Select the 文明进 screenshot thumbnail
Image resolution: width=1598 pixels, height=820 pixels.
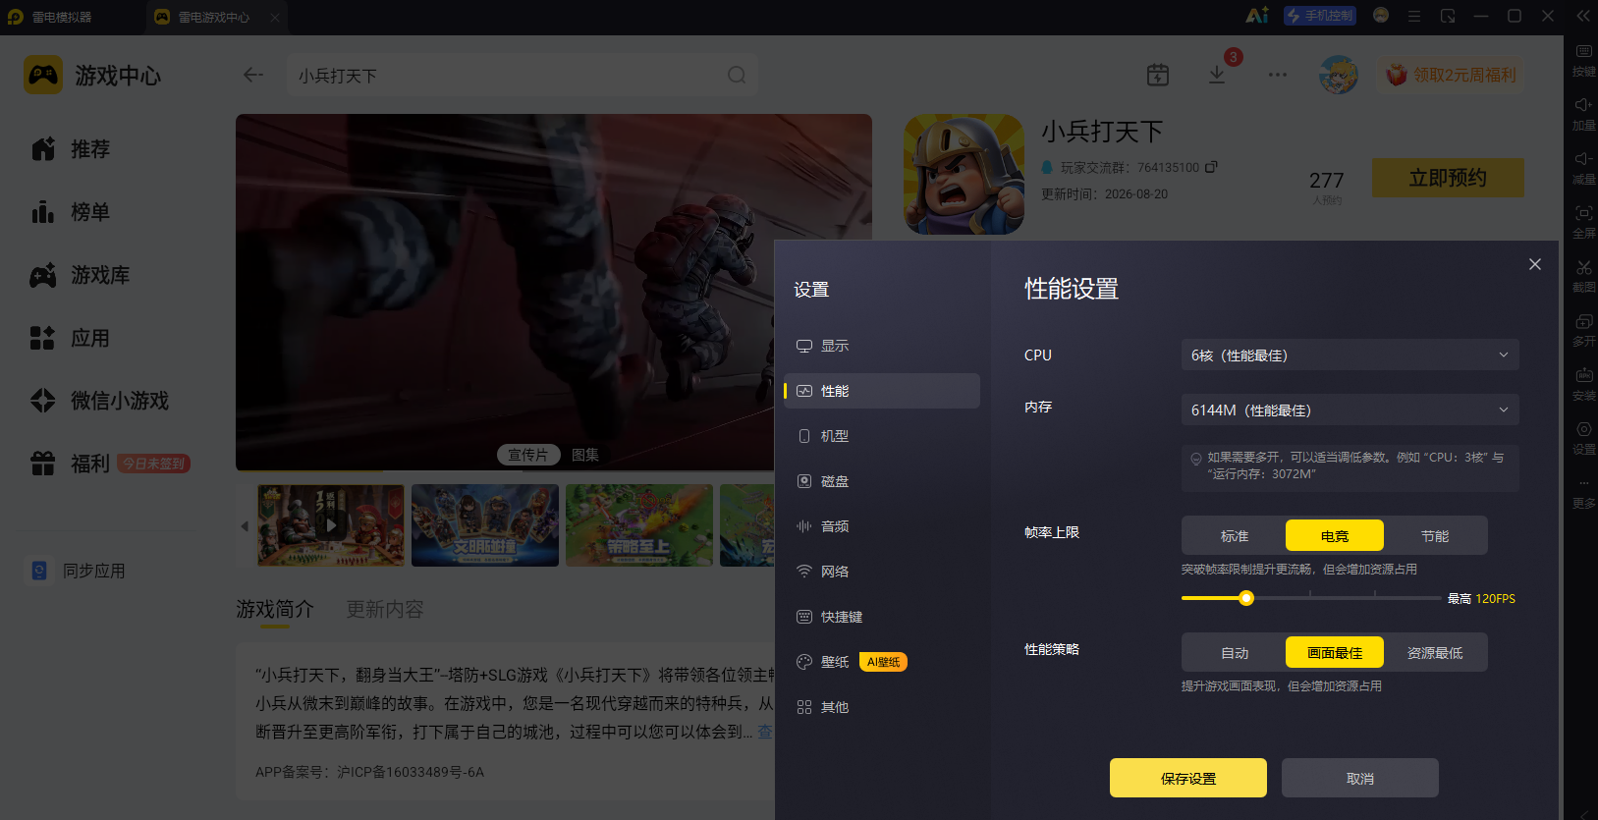coord(485,525)
